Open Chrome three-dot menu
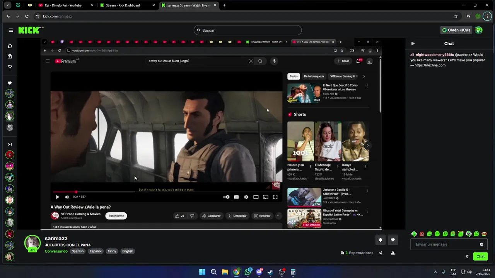This screenshot has width=495, height=278. (x=487, y=16)
